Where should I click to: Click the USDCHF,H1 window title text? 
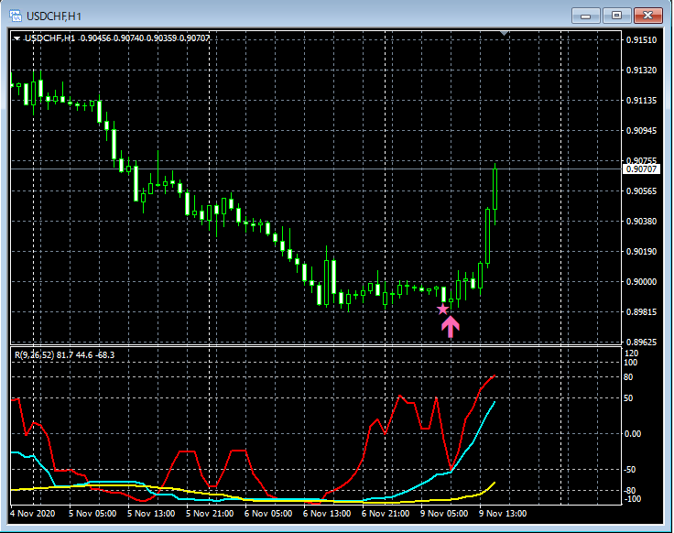click(x=54, y=16)
